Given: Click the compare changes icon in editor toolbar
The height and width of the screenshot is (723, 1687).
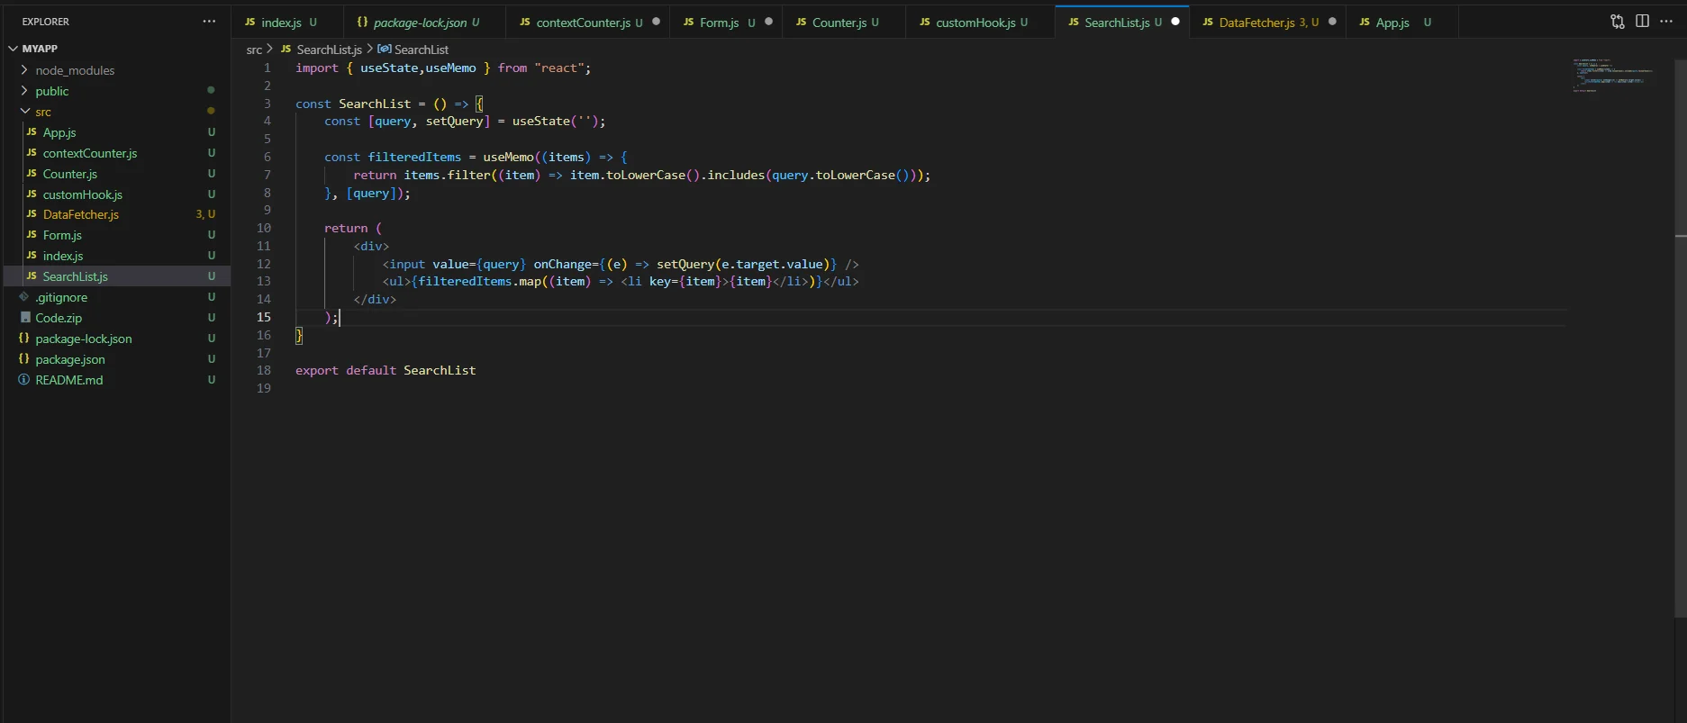Looking at the screenshot, I should [1618, 22].
